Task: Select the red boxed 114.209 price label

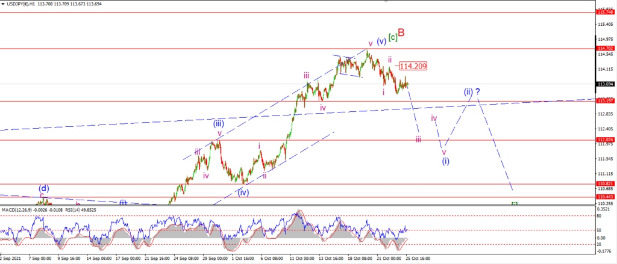Action: [413, 66]
